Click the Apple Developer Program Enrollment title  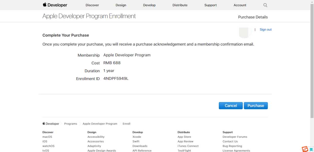click(x=89, y=16)
